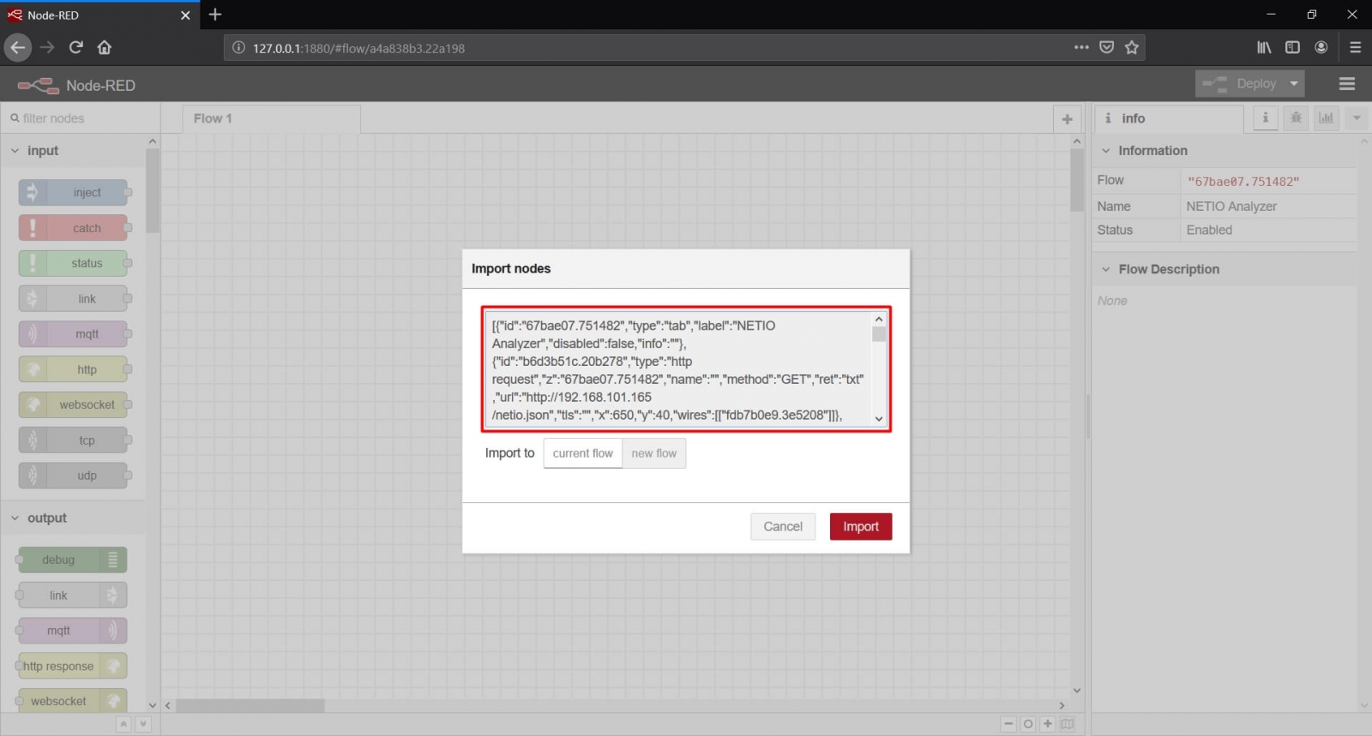Reset canvas zoom level
The height and width of the screenshot is (736, 1372).
click(1028, 724)
